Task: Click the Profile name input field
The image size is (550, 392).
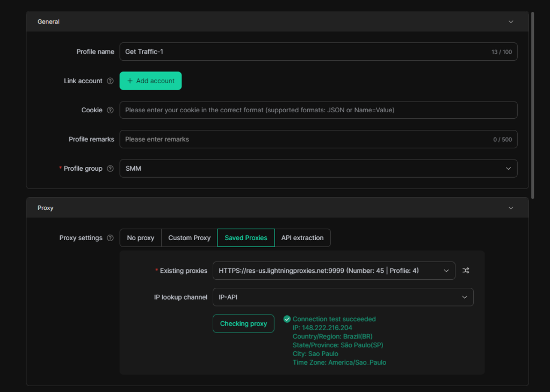Action: (303, 52)
